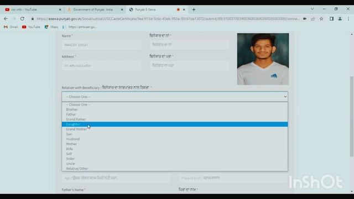
Task: Click camera indicator icon in address bar
Action: coord(305,19)
